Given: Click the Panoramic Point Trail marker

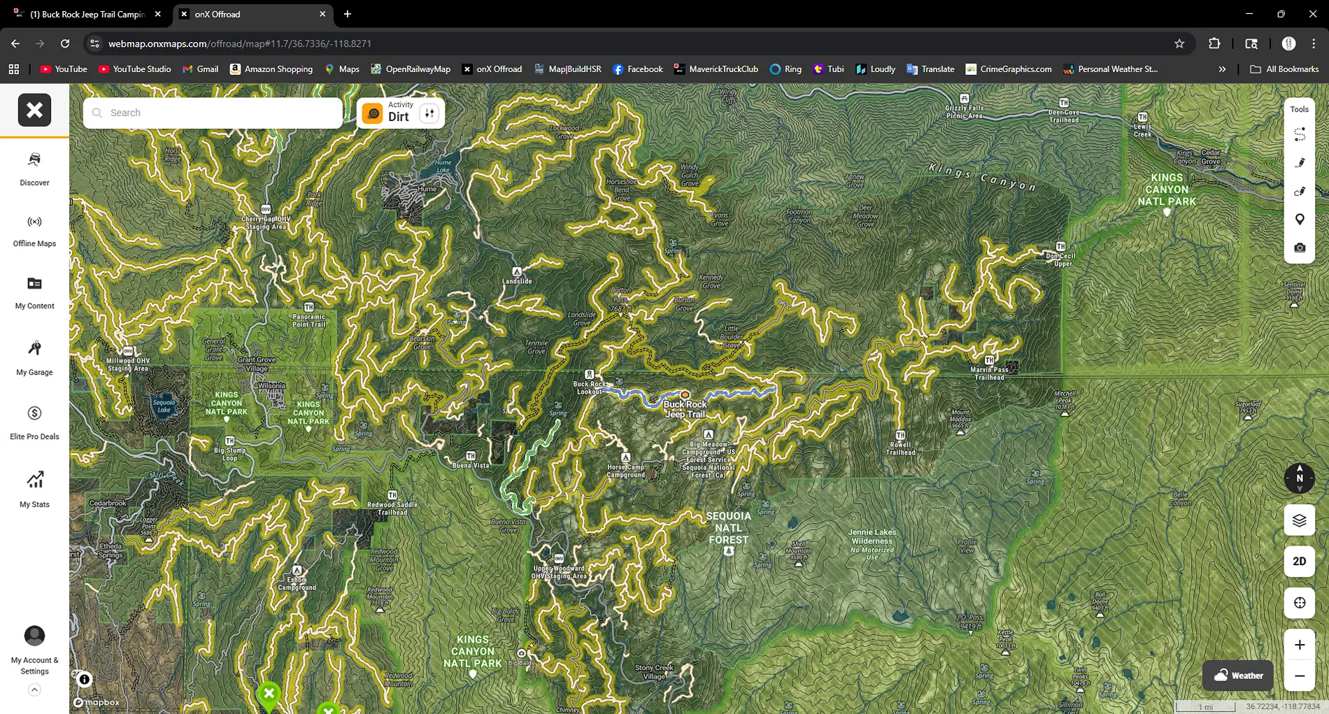Looking at the screenshot, I should (x=308, y=307).
